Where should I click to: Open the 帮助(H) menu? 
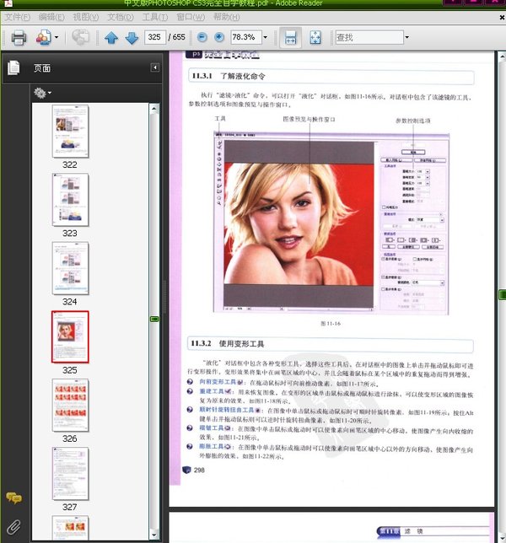226,17
